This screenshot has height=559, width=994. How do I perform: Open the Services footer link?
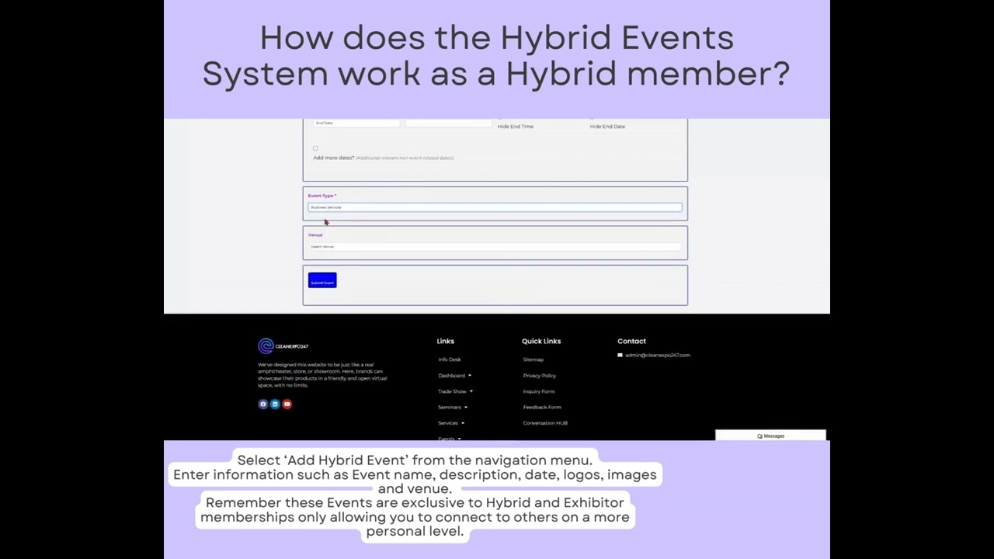448,423
